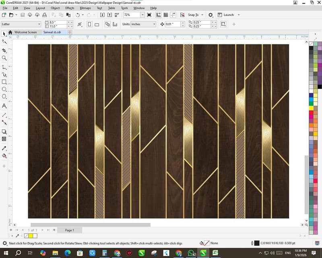
Task: Click the New document icon
Action: pyautogui.click(x=4, y=15)
